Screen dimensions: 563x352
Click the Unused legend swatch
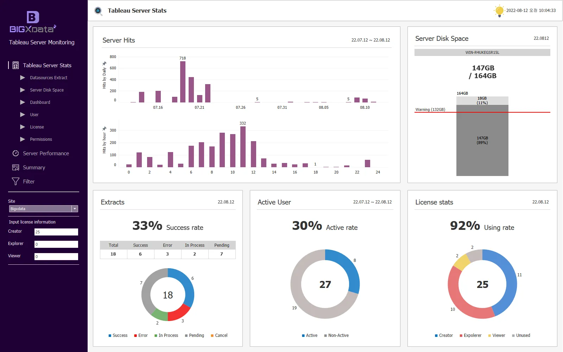[x=513, y=335]
